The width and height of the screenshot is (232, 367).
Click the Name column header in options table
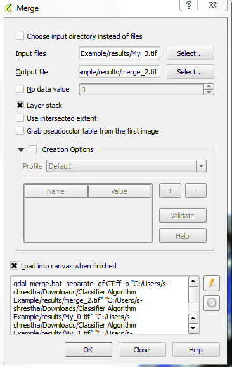click(x=56, y=191)
